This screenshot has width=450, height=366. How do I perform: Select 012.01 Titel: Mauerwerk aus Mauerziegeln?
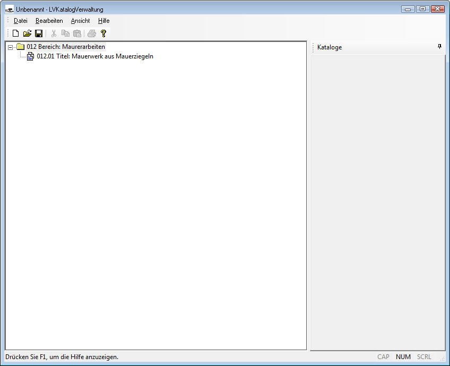[95, 56]
